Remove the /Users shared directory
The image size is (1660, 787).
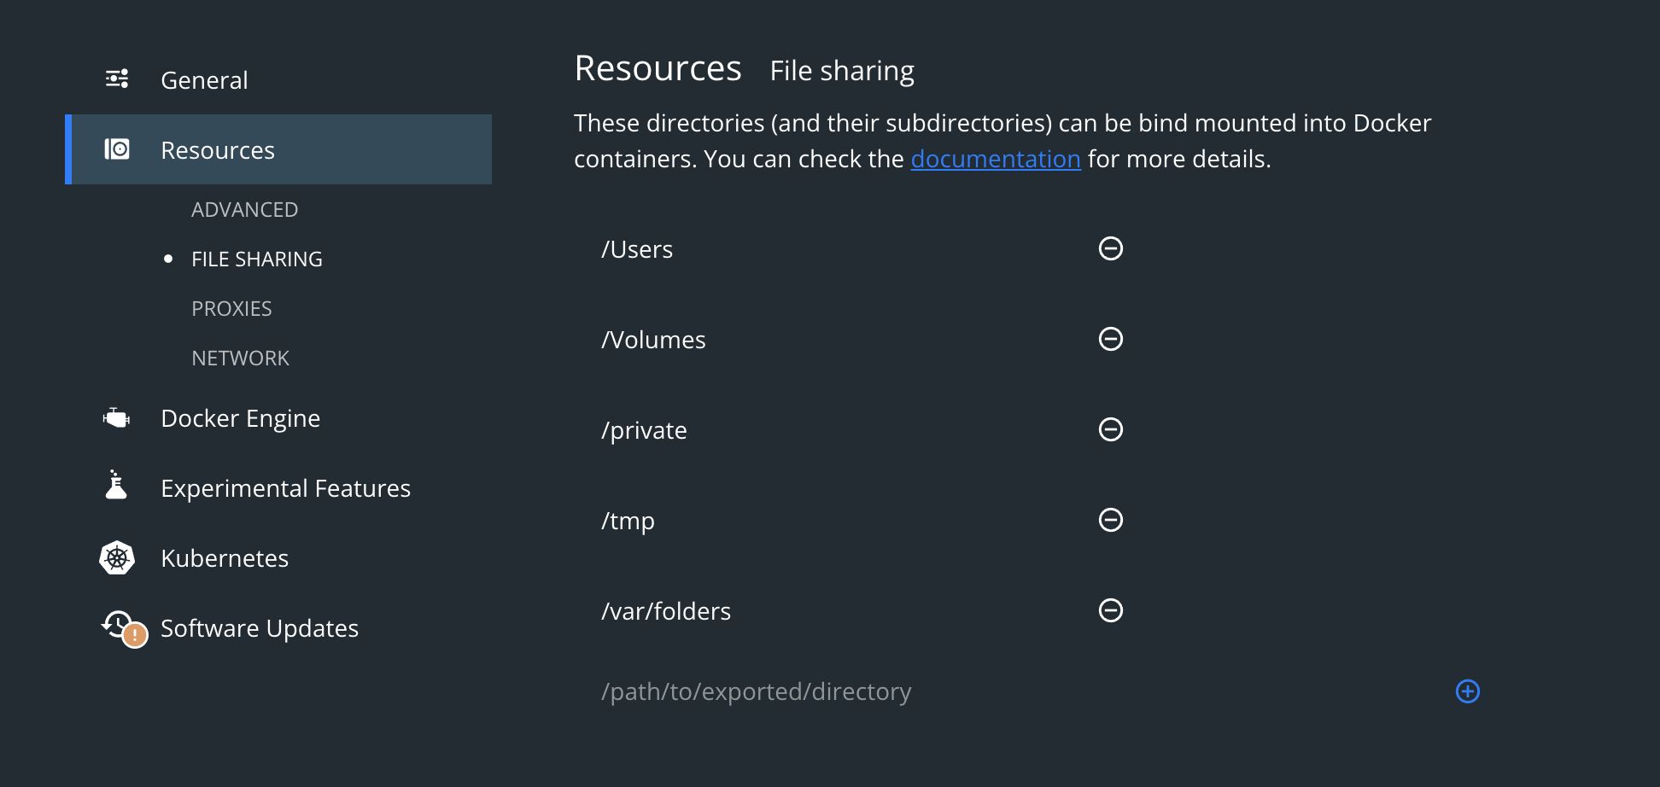1110,248
